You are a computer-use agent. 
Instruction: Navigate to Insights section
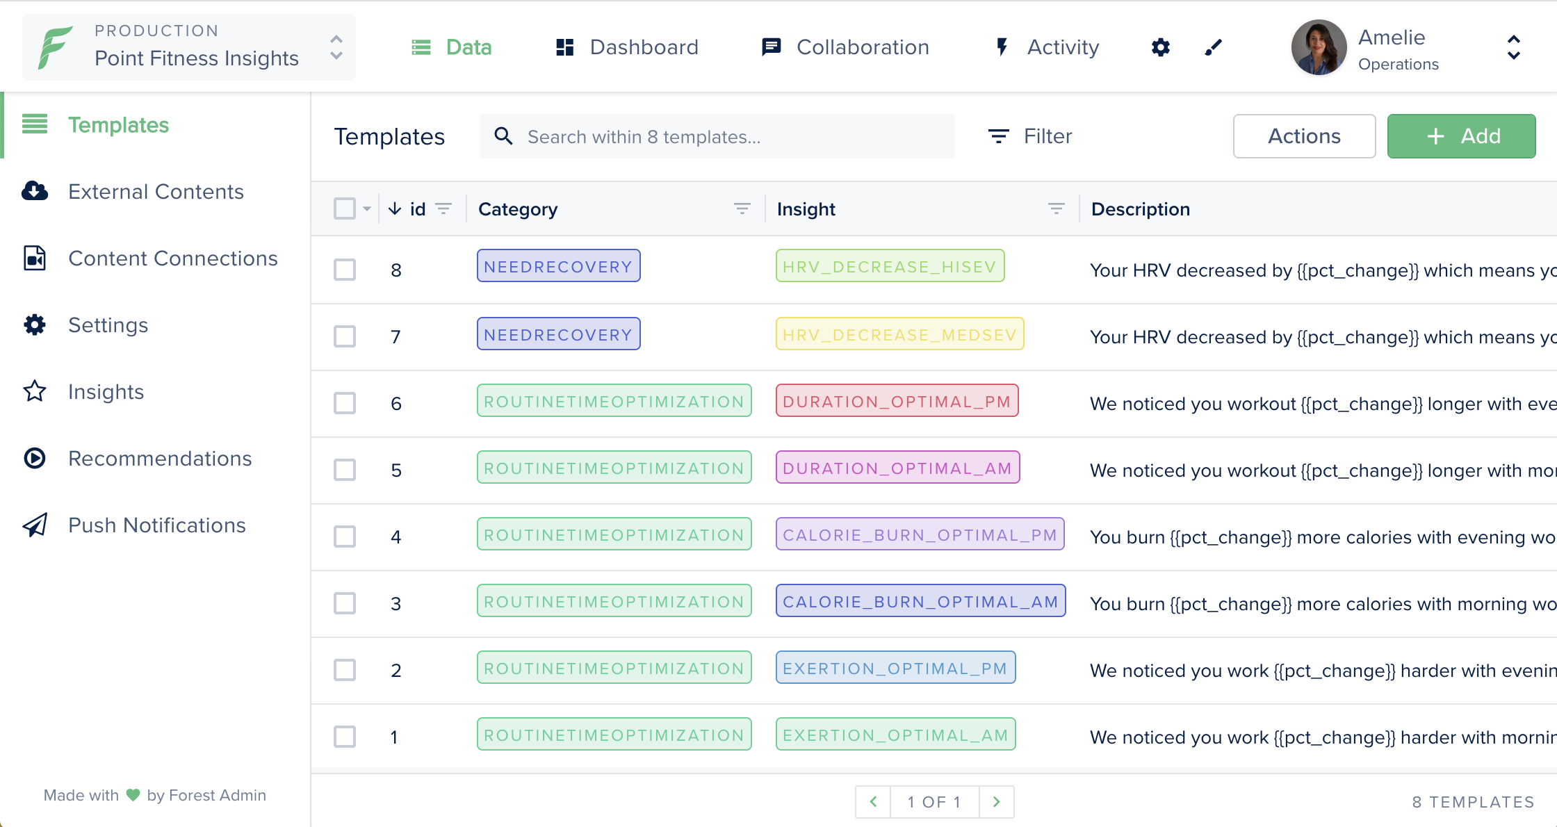tap(105, 391)
